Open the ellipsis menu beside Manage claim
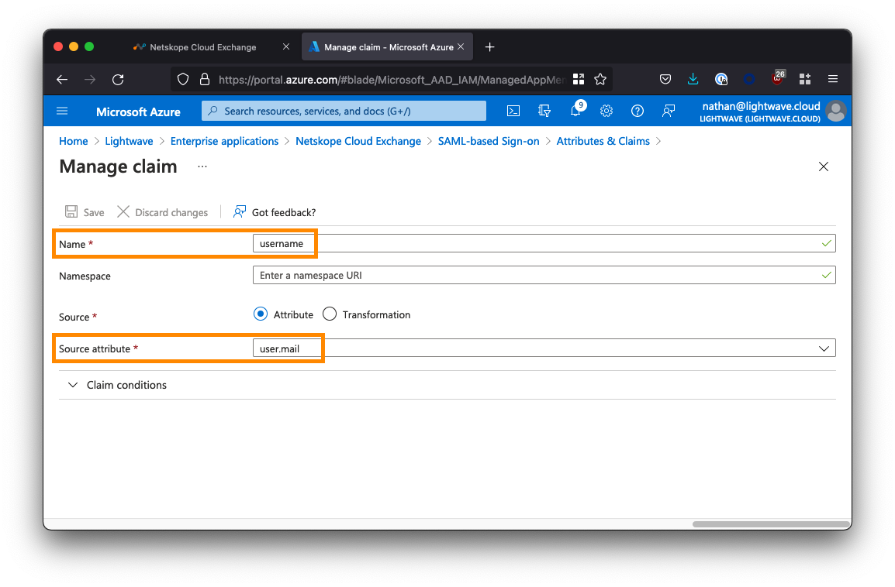Screen dimensions: 895x587 (202, 166)
